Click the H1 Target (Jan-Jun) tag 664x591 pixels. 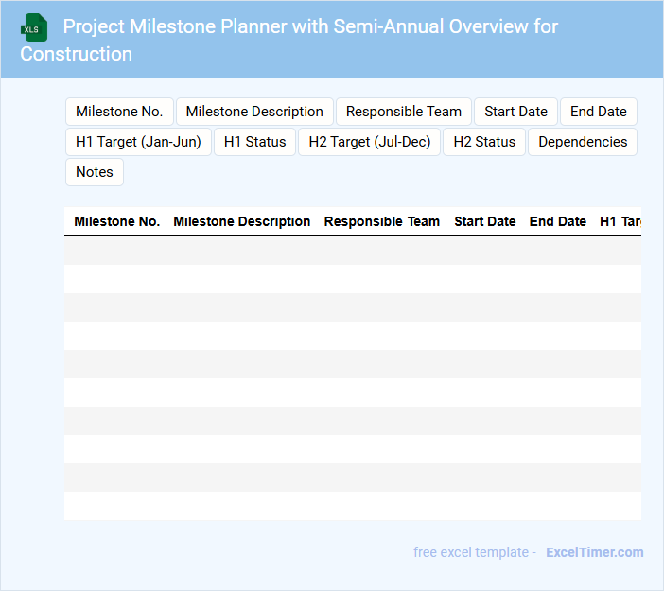(x=138, y=142)
